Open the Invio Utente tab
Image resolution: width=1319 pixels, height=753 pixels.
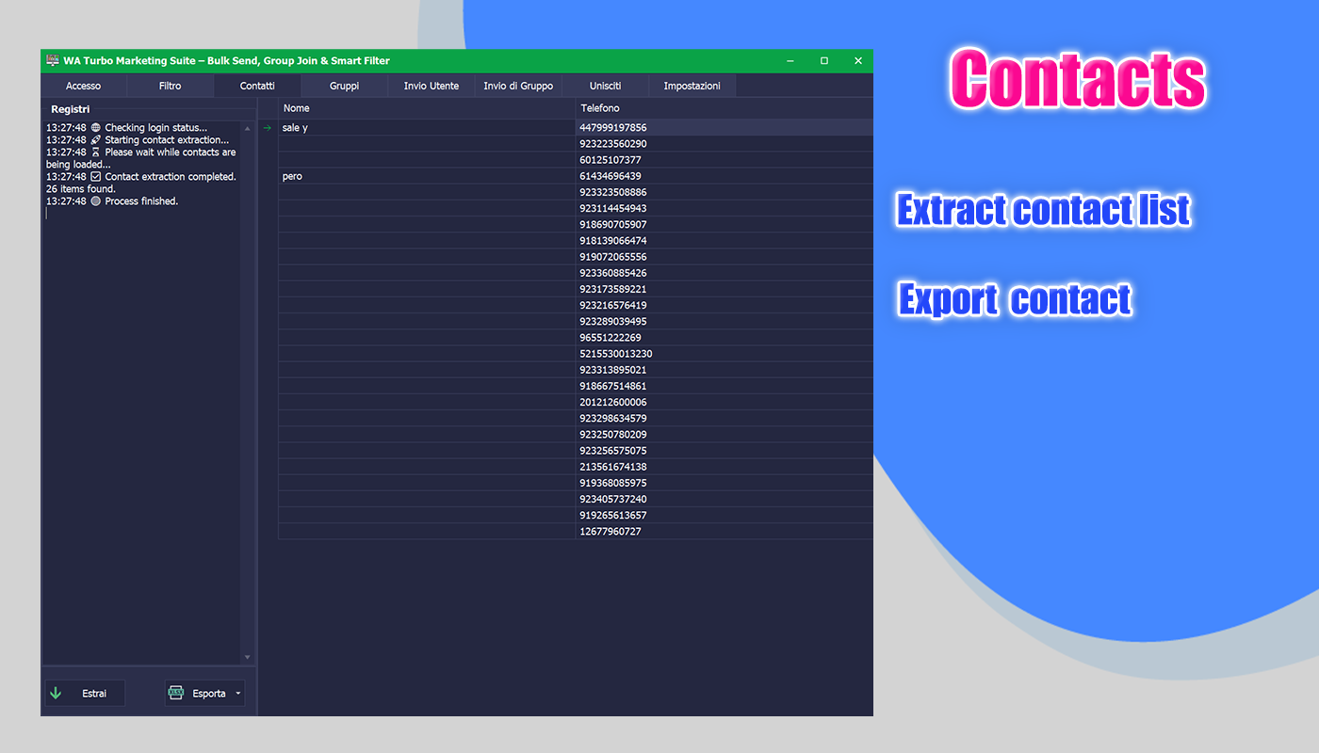click(432, 86)
